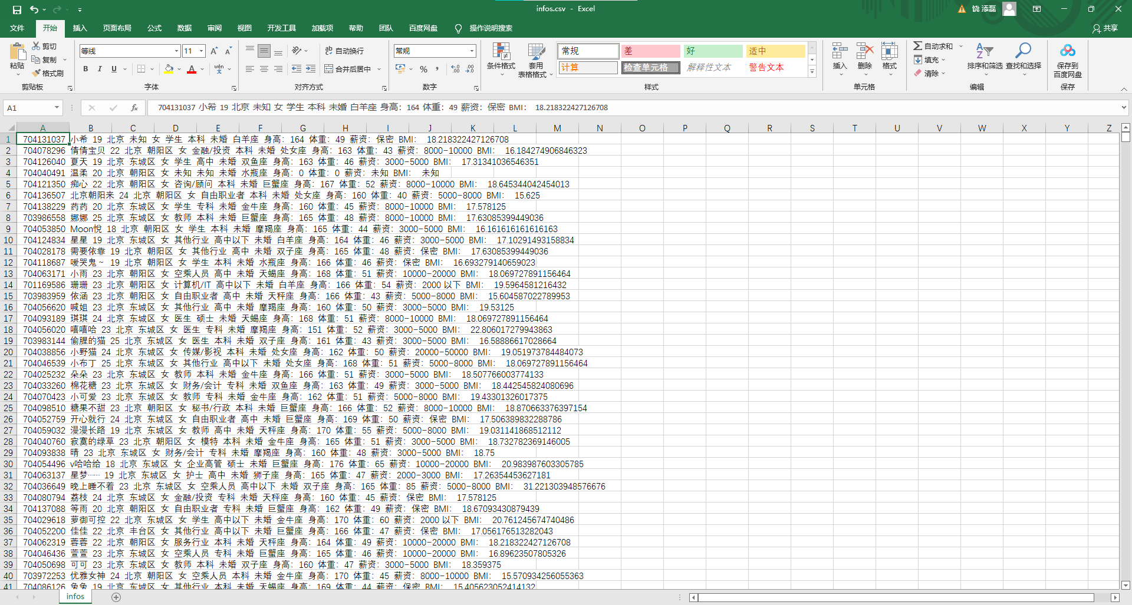The height and width of the screenshot is (605, 1132).
Task: Open the font name dropdown (等线)
Action: pyautogui.click(x=176, y=51)
